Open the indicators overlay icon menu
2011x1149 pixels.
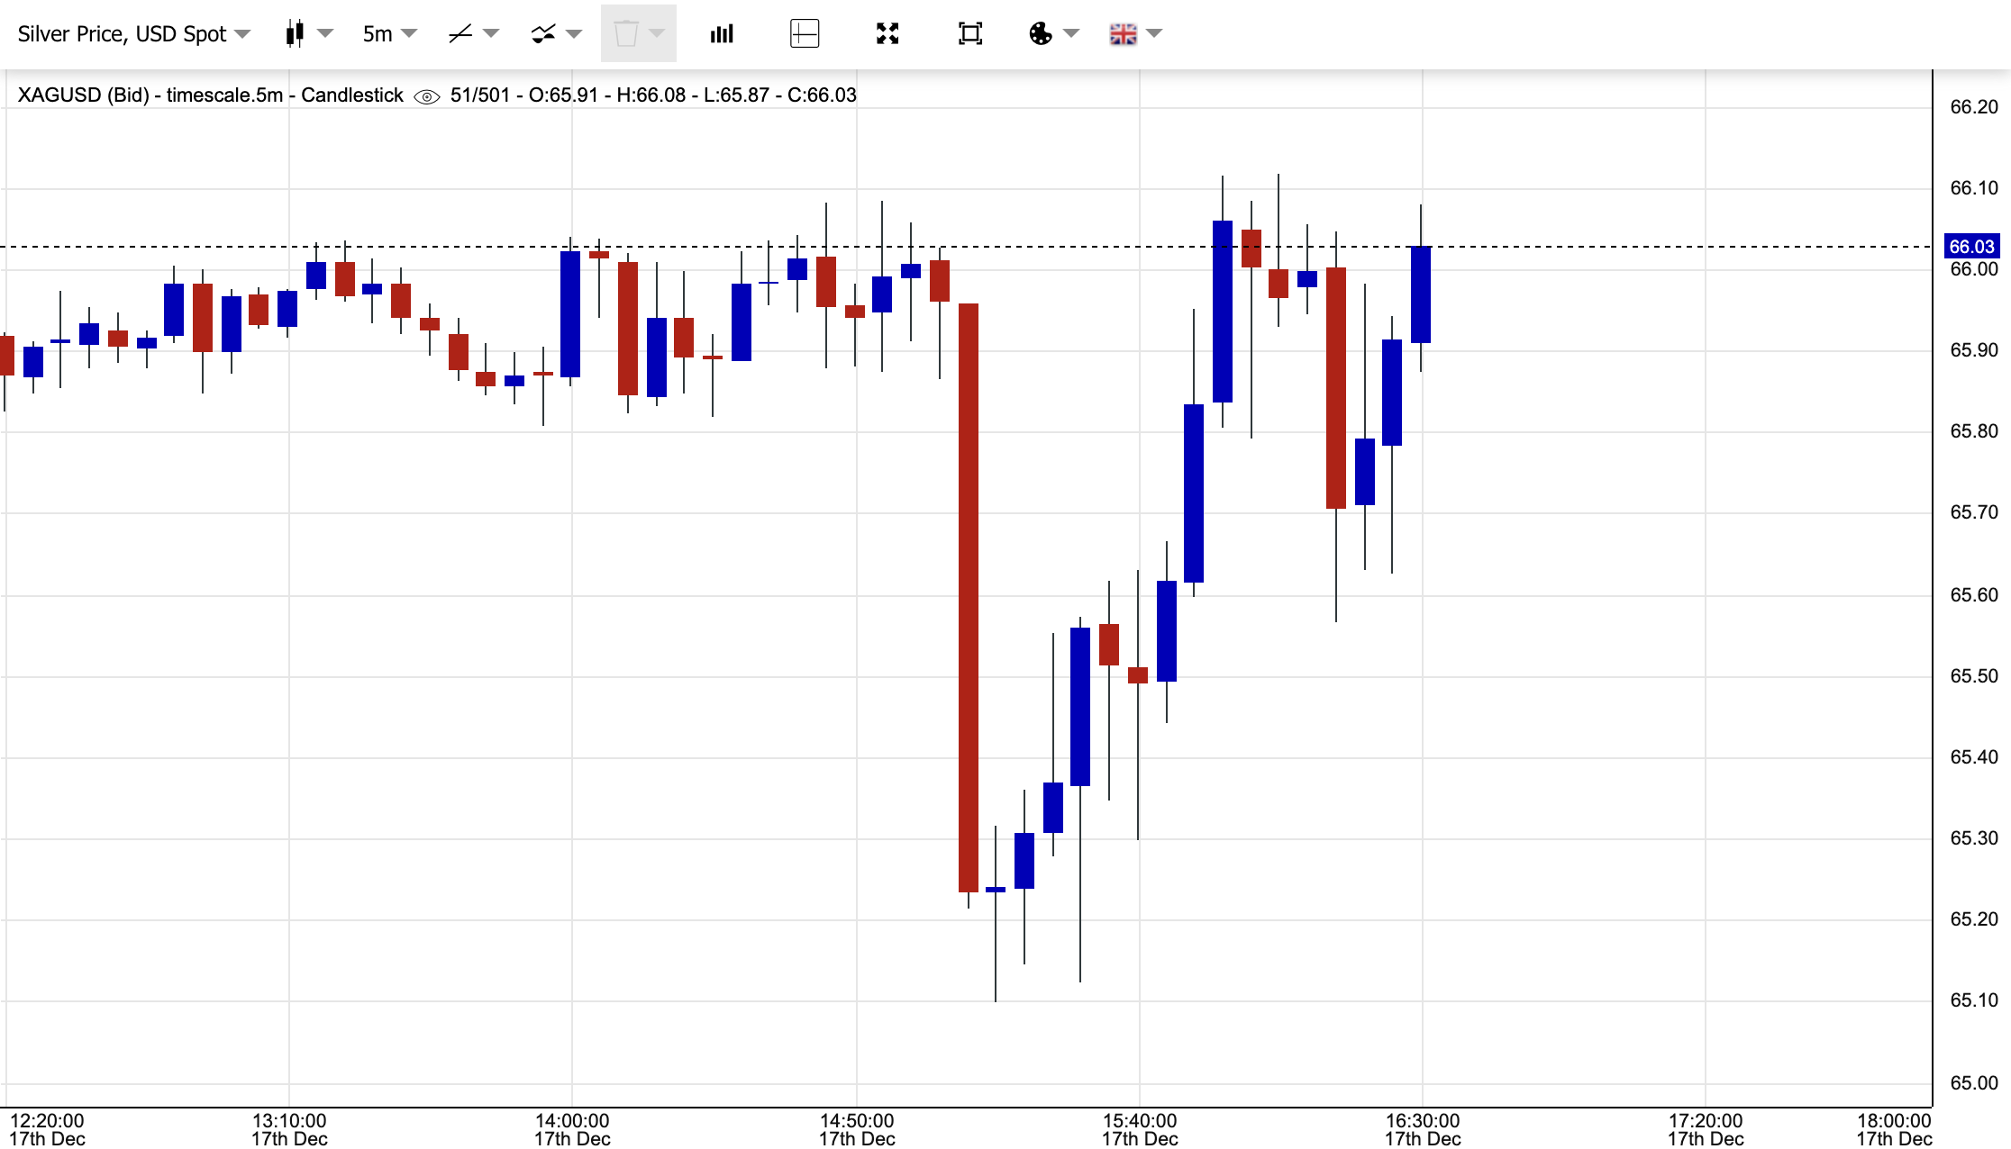[543, 34]
